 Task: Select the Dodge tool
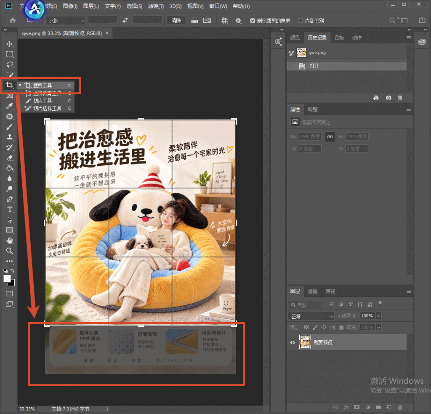9,189
